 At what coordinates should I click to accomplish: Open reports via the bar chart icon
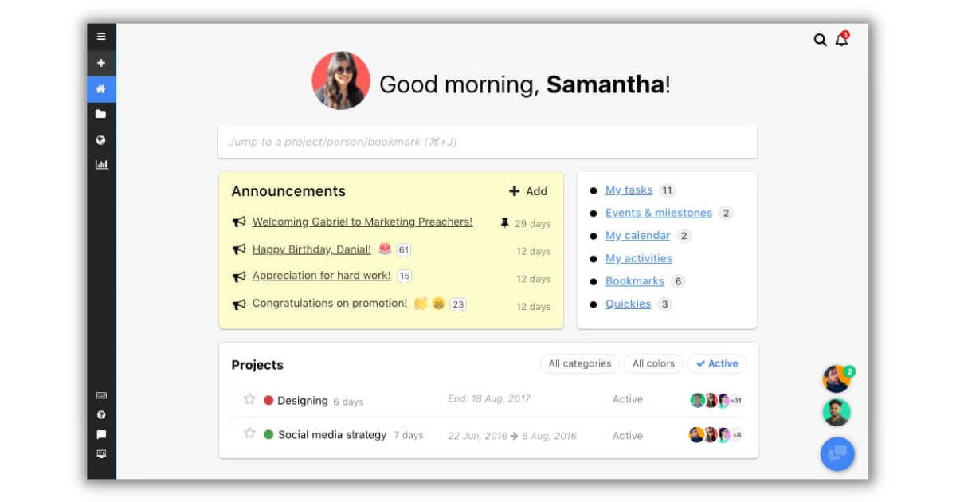(100, 164)
